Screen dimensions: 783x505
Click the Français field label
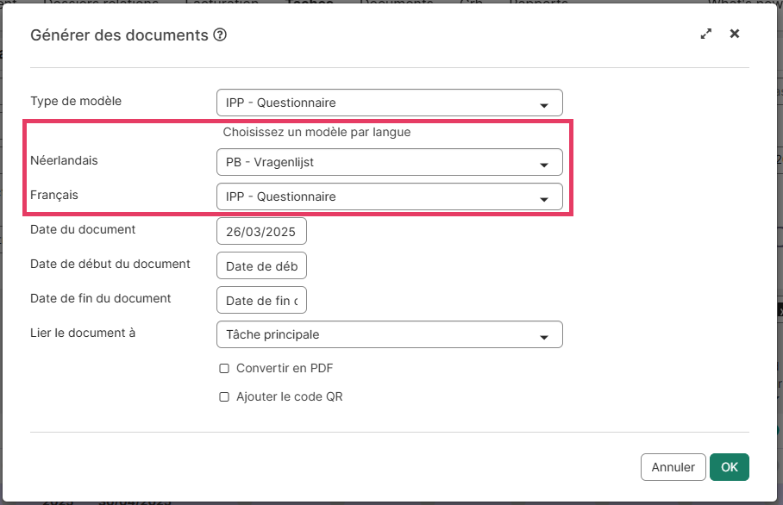54,195
